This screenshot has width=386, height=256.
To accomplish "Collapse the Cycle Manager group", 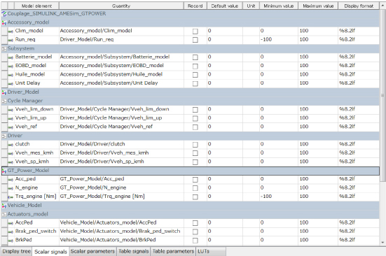I will tap(4, 101).
